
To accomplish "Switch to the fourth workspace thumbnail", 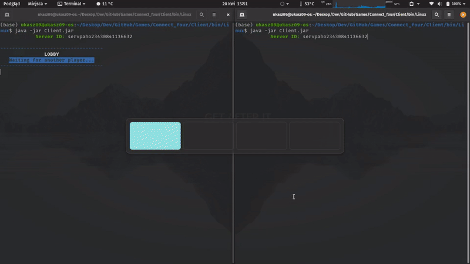I will point(315,136).
